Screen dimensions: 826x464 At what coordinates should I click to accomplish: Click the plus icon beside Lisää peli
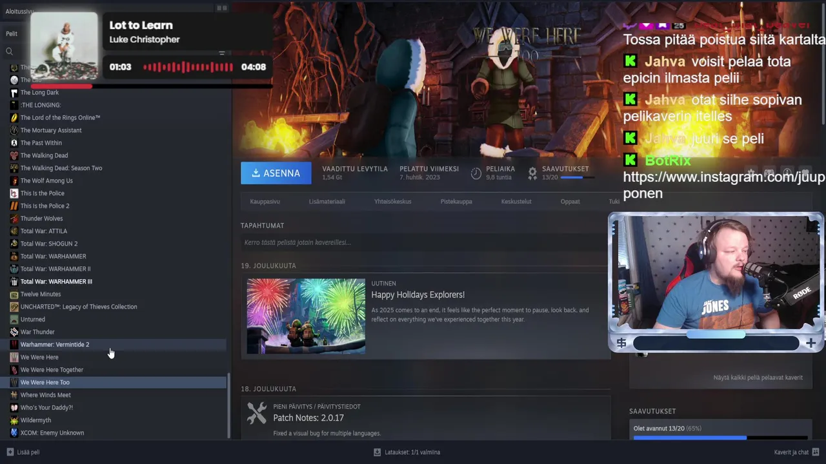10,452
